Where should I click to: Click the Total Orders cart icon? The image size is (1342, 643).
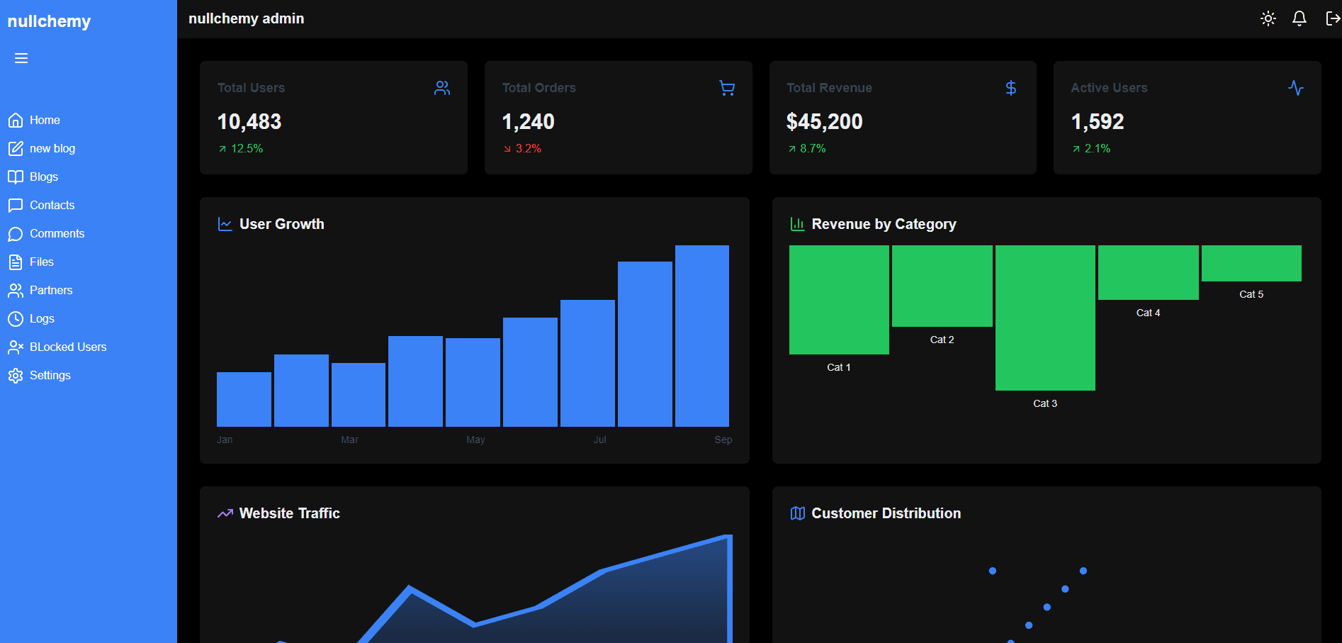(x=726, y=88)
